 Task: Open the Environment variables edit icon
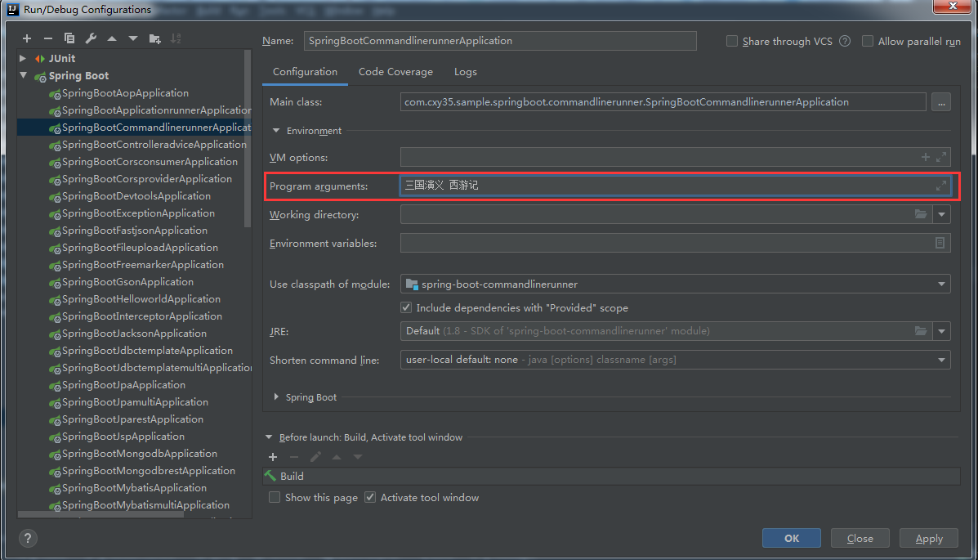coord(940,243)
